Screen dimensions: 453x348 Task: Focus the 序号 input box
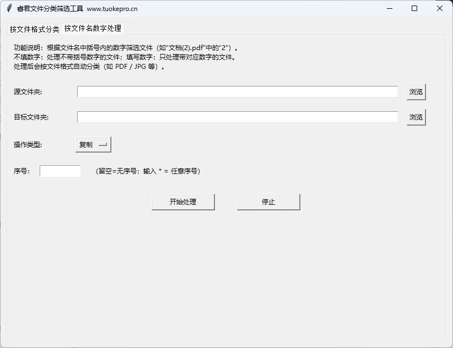click(x=60, y=171)
